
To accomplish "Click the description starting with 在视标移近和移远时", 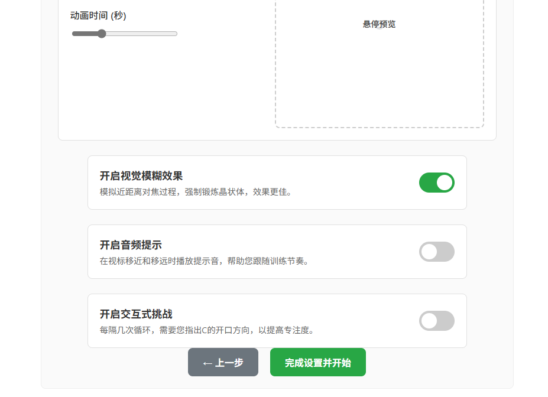I will pos(205,261).
